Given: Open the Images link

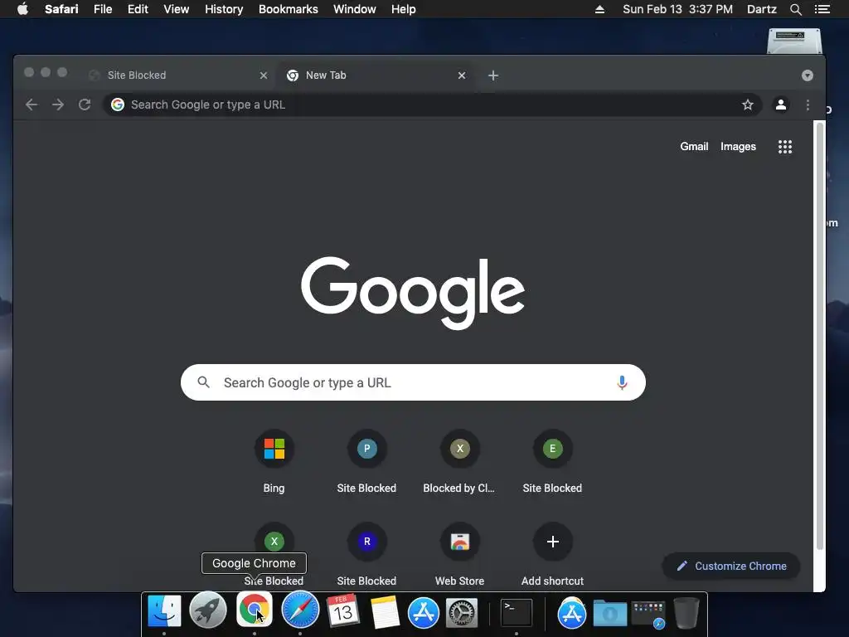Looking at the screenshot, I should pos(738,147).
